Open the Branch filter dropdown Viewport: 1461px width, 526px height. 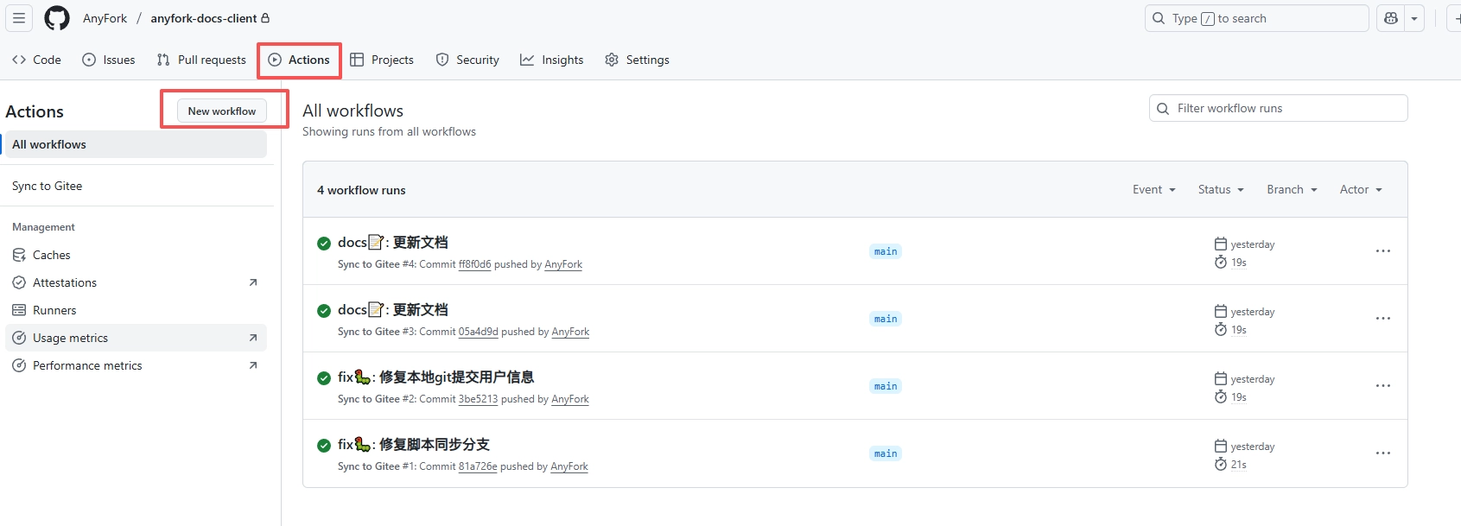click(1292, 190)
